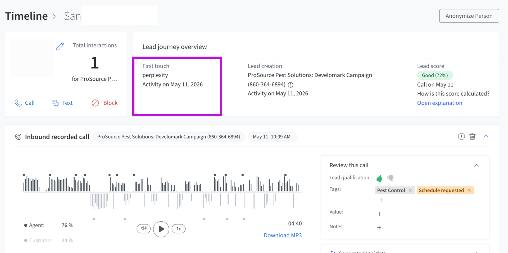Viewport: 508px width, 253px height.
Task: Click the Call text label
Action: tap(30, 103)
